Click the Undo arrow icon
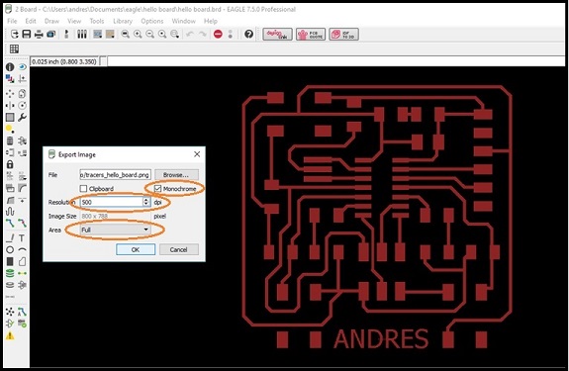 pos(190,35)
